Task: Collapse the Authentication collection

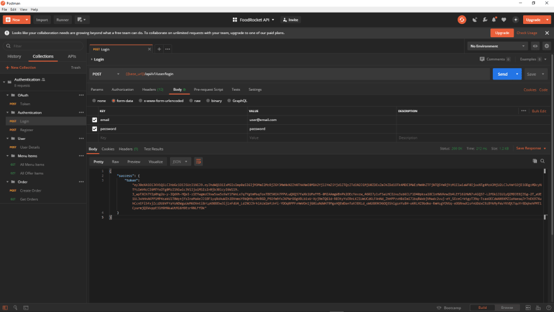Action: pos(4,82)
